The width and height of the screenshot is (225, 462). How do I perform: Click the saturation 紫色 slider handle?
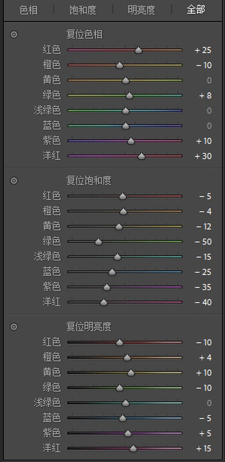107,287
